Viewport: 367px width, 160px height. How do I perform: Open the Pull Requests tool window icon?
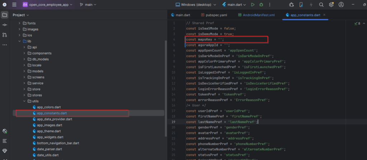[x=5, y=35]
